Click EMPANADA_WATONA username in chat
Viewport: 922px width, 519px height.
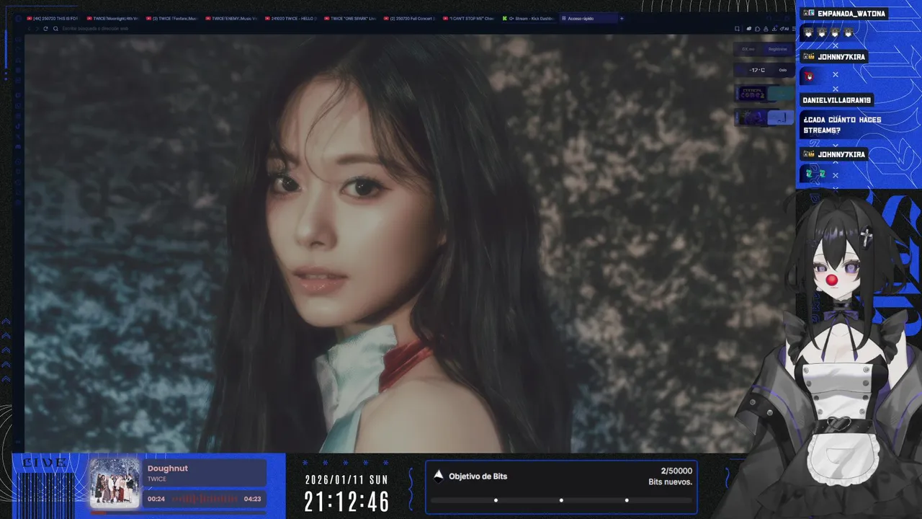tap(851, 14)
